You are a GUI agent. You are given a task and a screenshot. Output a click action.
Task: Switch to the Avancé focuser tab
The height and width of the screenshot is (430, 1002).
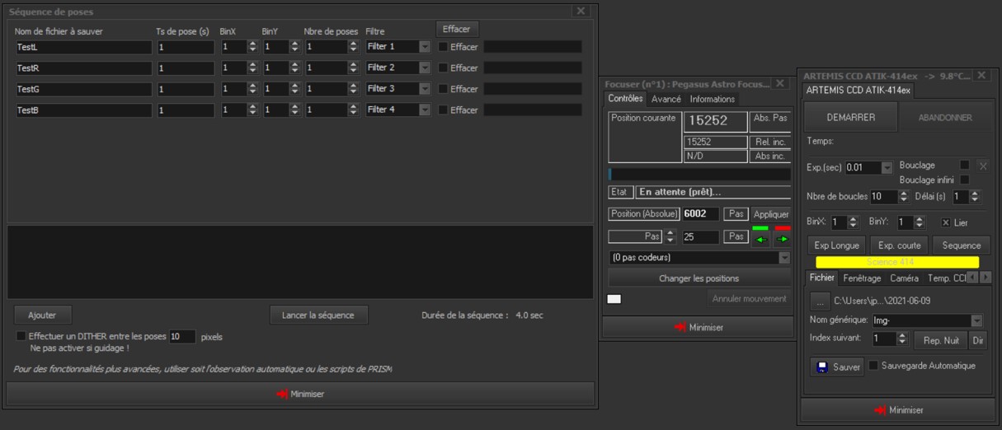pos(666,99)
